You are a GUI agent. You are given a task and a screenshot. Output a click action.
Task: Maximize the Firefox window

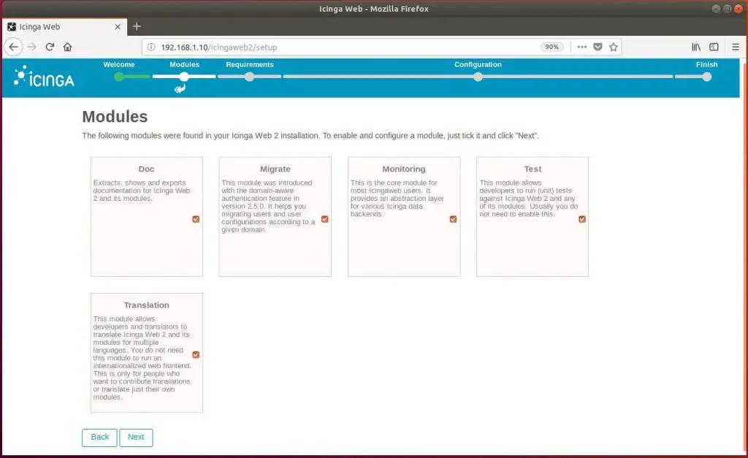click(727, 9)
